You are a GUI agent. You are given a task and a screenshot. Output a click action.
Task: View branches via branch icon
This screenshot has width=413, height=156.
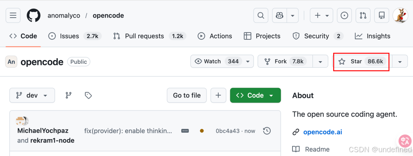(x=68, y=95)
